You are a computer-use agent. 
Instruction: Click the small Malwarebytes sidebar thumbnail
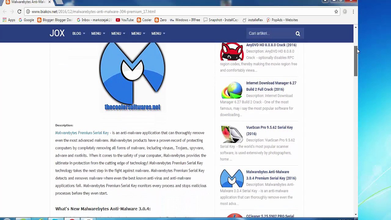tap(232, 178)
